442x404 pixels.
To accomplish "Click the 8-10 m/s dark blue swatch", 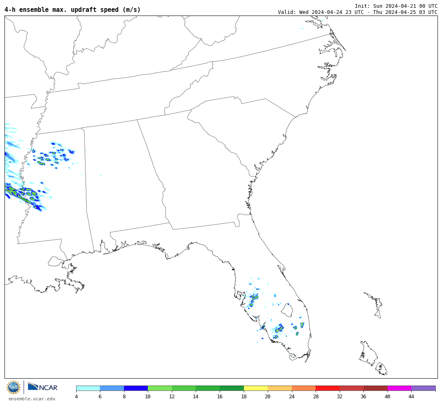I will coord(136,388).
